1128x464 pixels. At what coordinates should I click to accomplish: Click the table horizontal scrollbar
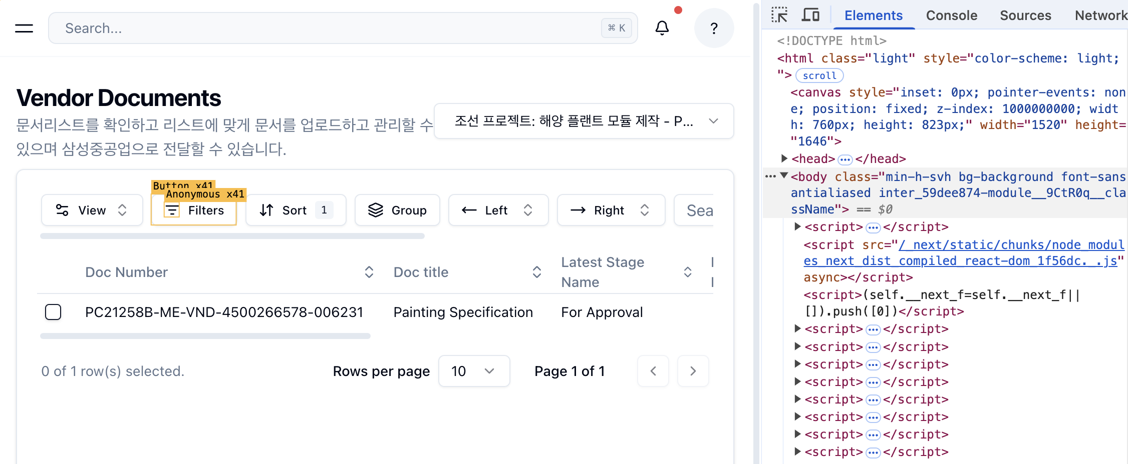pos(205,336)
